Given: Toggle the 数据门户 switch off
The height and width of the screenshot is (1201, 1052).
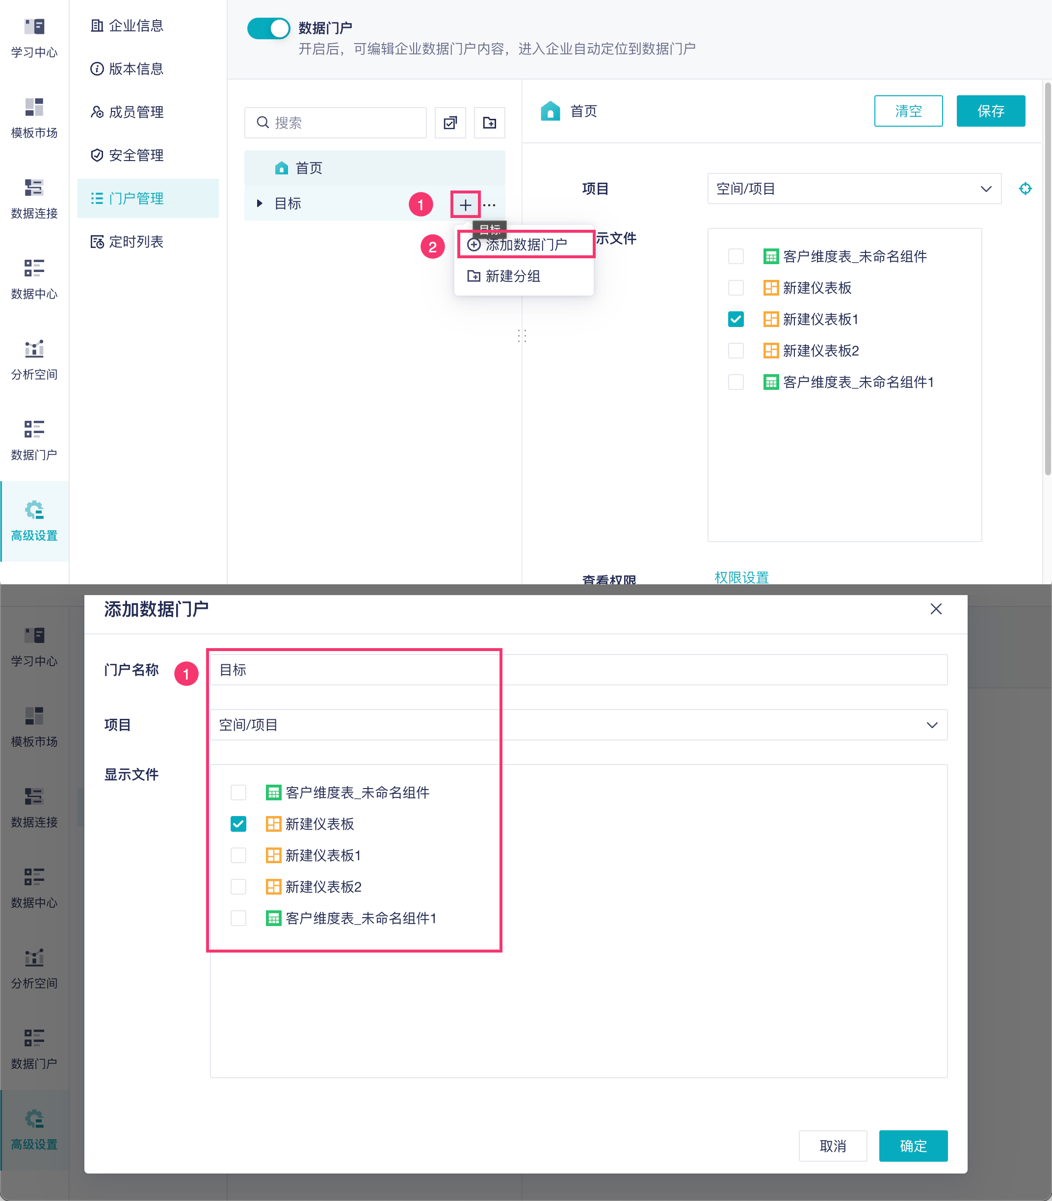Looking at the screenshot, I should [x=268, y=28].
